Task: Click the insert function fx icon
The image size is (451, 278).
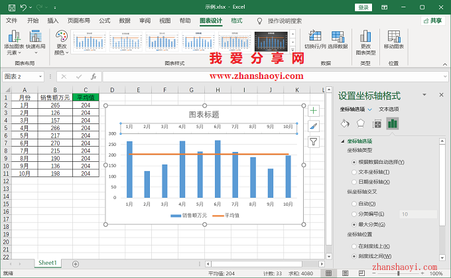Action: [x=94, y=76]
